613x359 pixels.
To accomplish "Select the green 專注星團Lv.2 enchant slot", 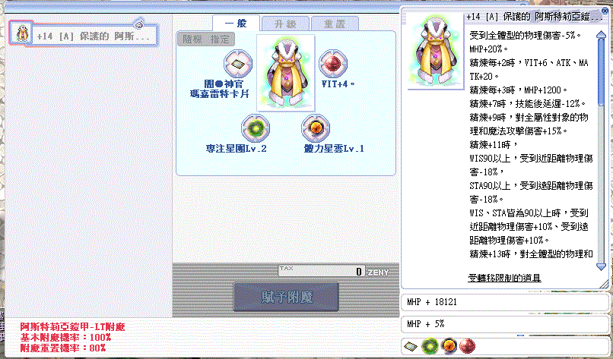I will (x=256, y=128).
